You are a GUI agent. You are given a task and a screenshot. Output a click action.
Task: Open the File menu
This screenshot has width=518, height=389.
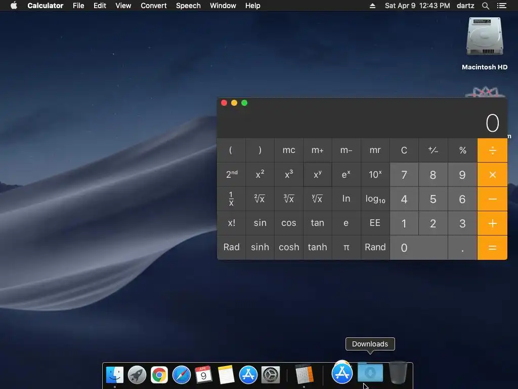pos(78,6)
